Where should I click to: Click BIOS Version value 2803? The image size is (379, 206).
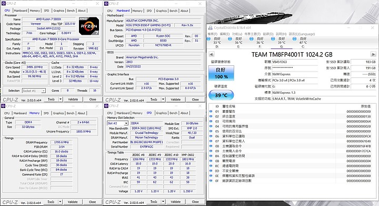coord(163,62)
